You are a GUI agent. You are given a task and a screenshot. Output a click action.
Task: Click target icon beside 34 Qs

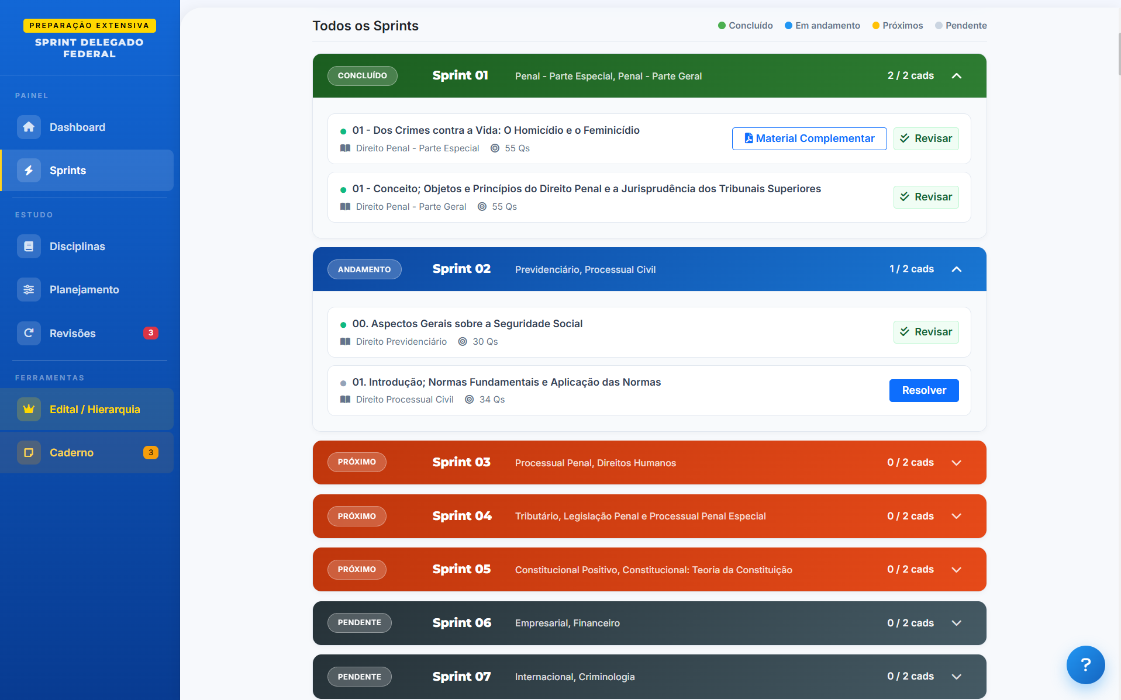tap(469, 400)
